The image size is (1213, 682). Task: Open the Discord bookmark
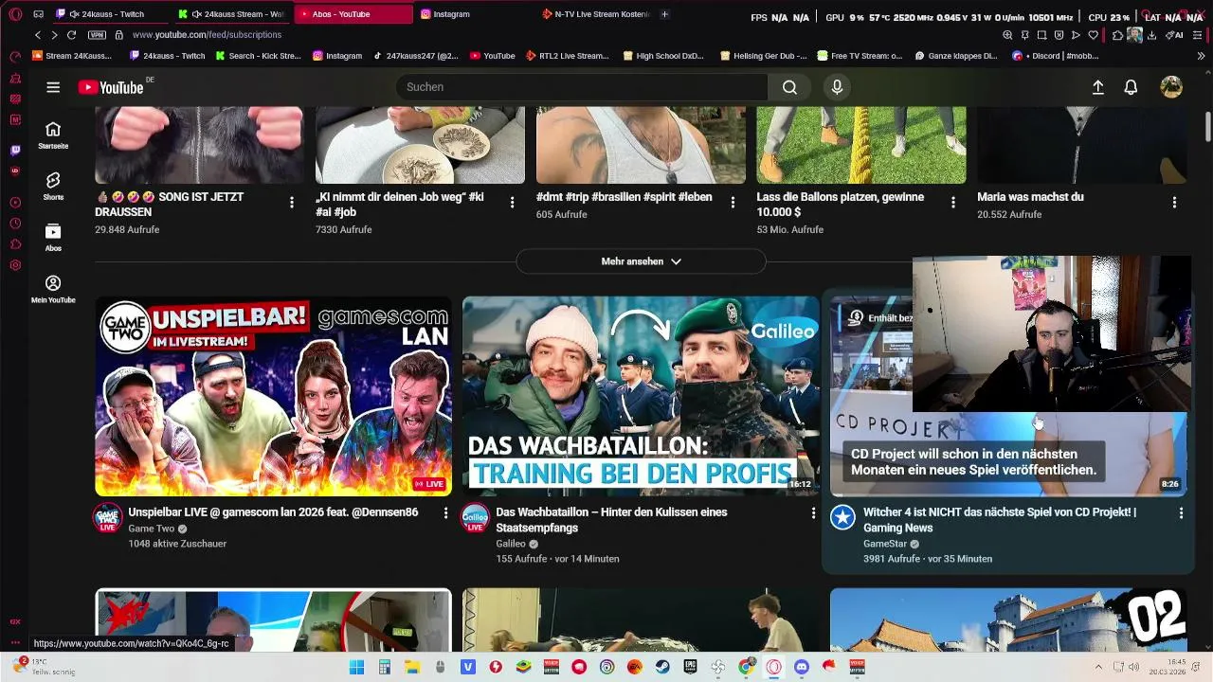1055,56
